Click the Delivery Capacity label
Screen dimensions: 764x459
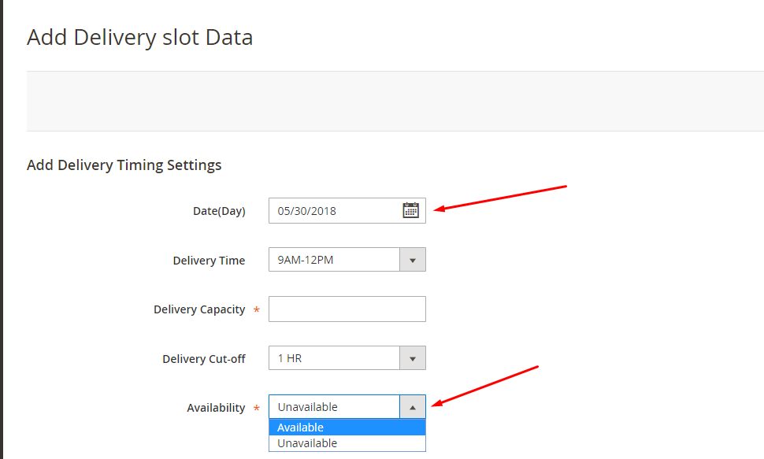tap(199, 309)
